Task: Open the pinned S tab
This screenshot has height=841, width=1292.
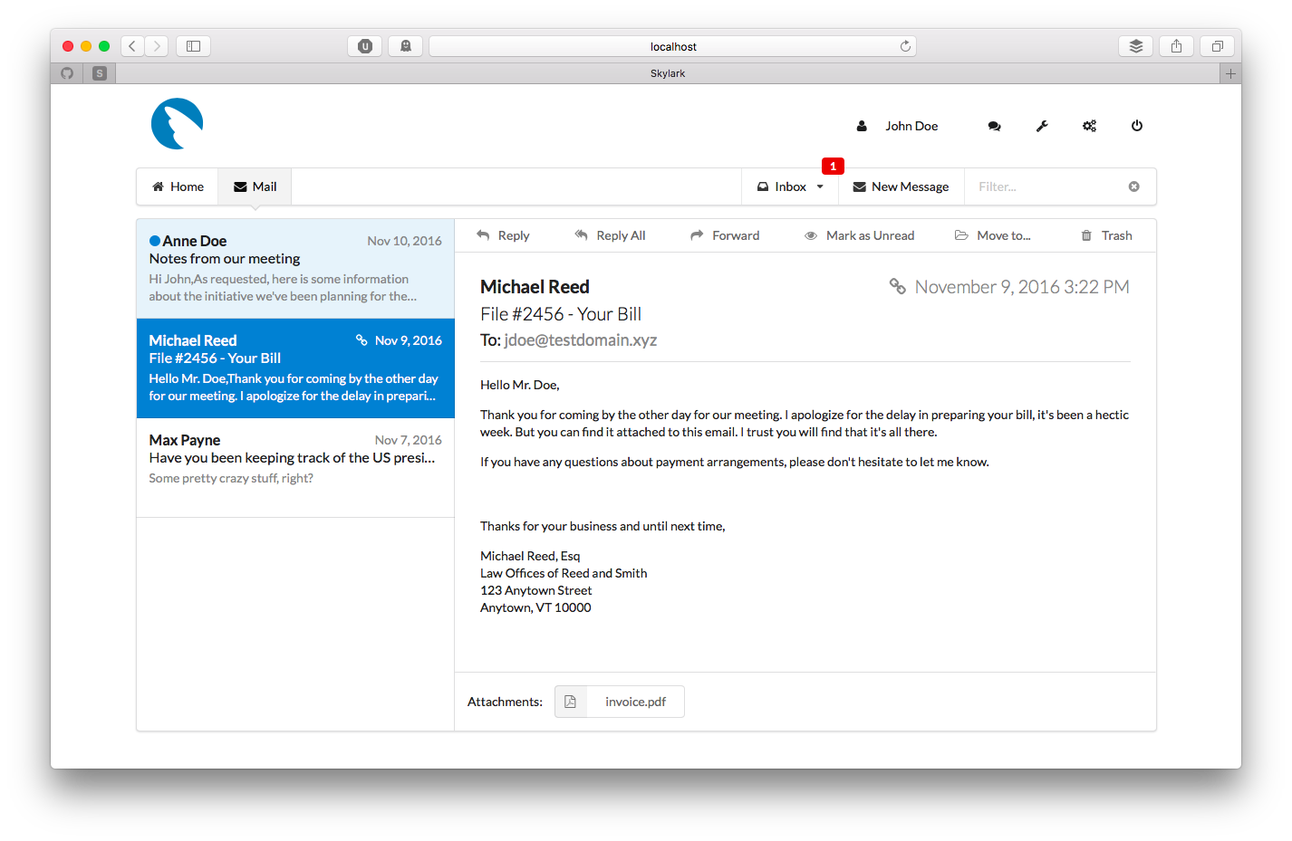Action: pos(100,73)
